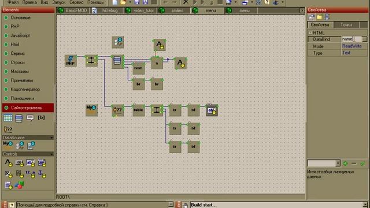Collapse the Controls palette section

[x=51, y=154]
